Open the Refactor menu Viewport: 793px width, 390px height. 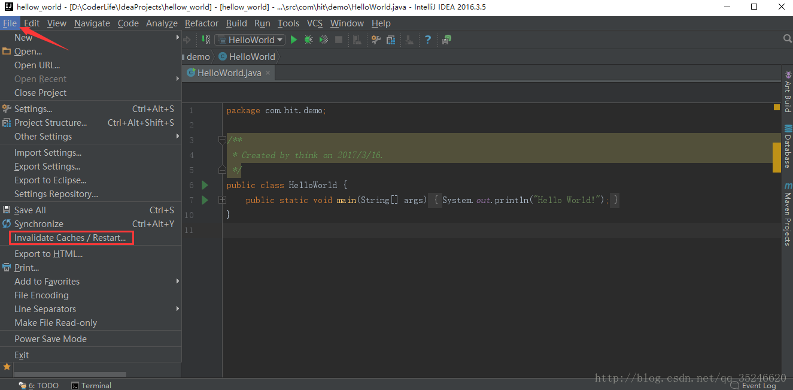[202, 23]
